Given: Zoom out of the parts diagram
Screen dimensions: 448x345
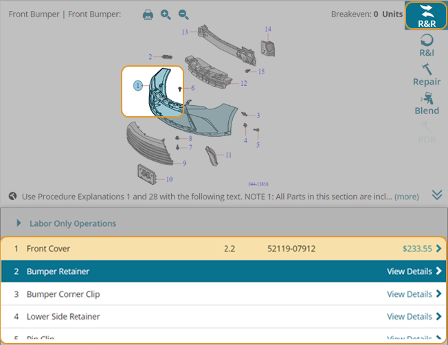Looking at the screenshot, I should tap(183, 14).
